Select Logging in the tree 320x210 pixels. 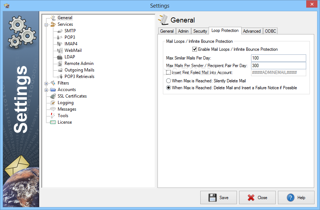click(x=66, y=103)
